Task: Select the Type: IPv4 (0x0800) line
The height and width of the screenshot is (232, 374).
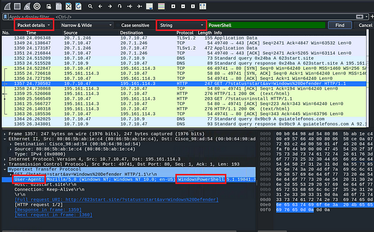Action: 40,154
